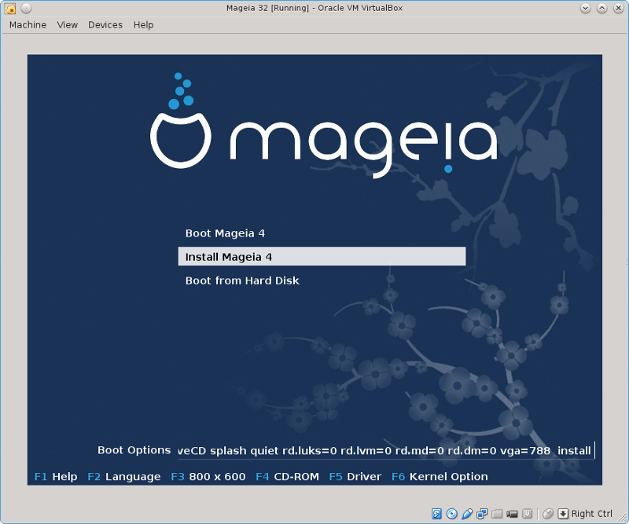Click the round pin button in title bar
This screenshot has width=629, height=524.
tap(26, 8)
